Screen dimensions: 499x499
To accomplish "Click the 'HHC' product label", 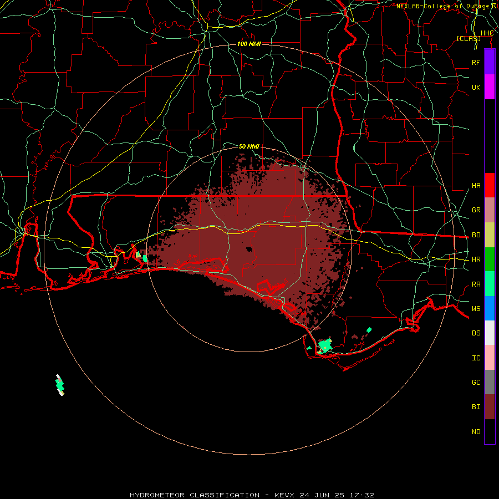I will 487,33.
